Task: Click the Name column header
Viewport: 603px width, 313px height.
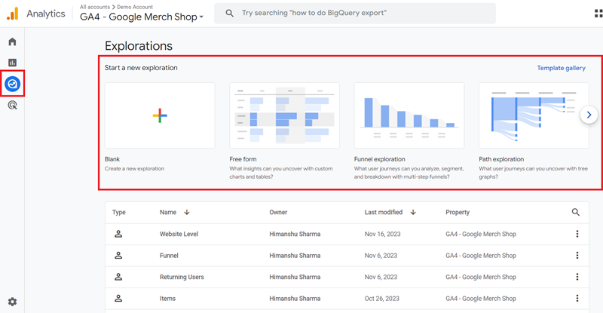Action: click(x=168, y=212)
